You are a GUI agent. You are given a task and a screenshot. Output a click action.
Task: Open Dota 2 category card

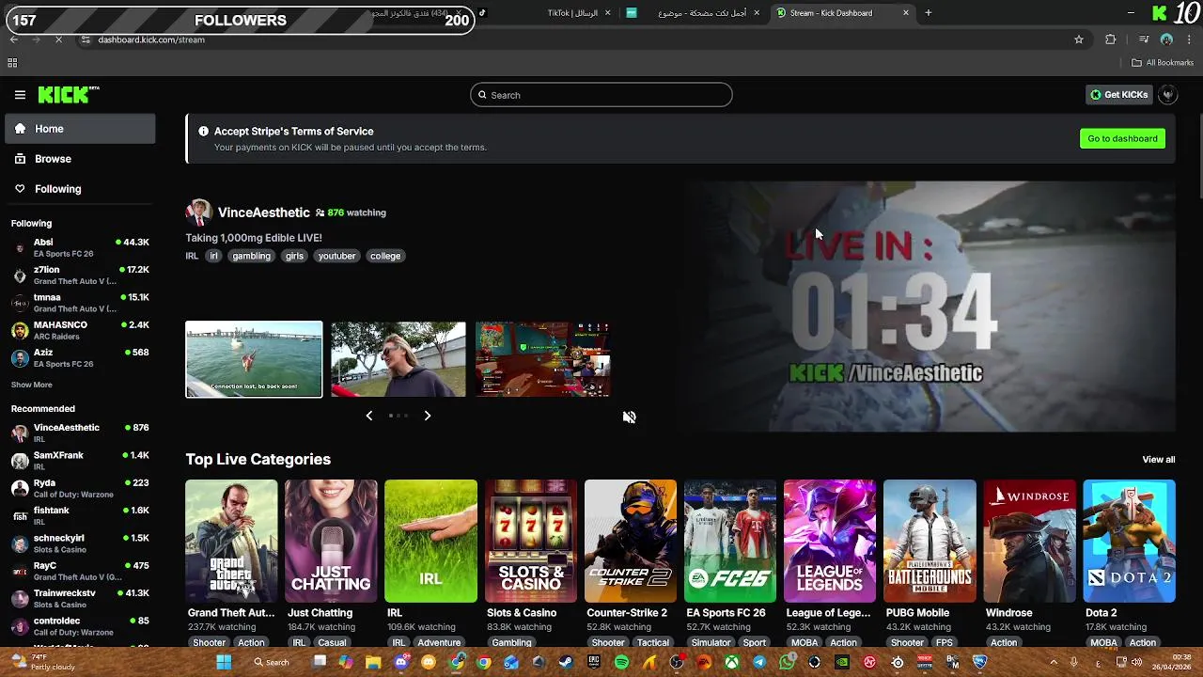[1130, 541]
